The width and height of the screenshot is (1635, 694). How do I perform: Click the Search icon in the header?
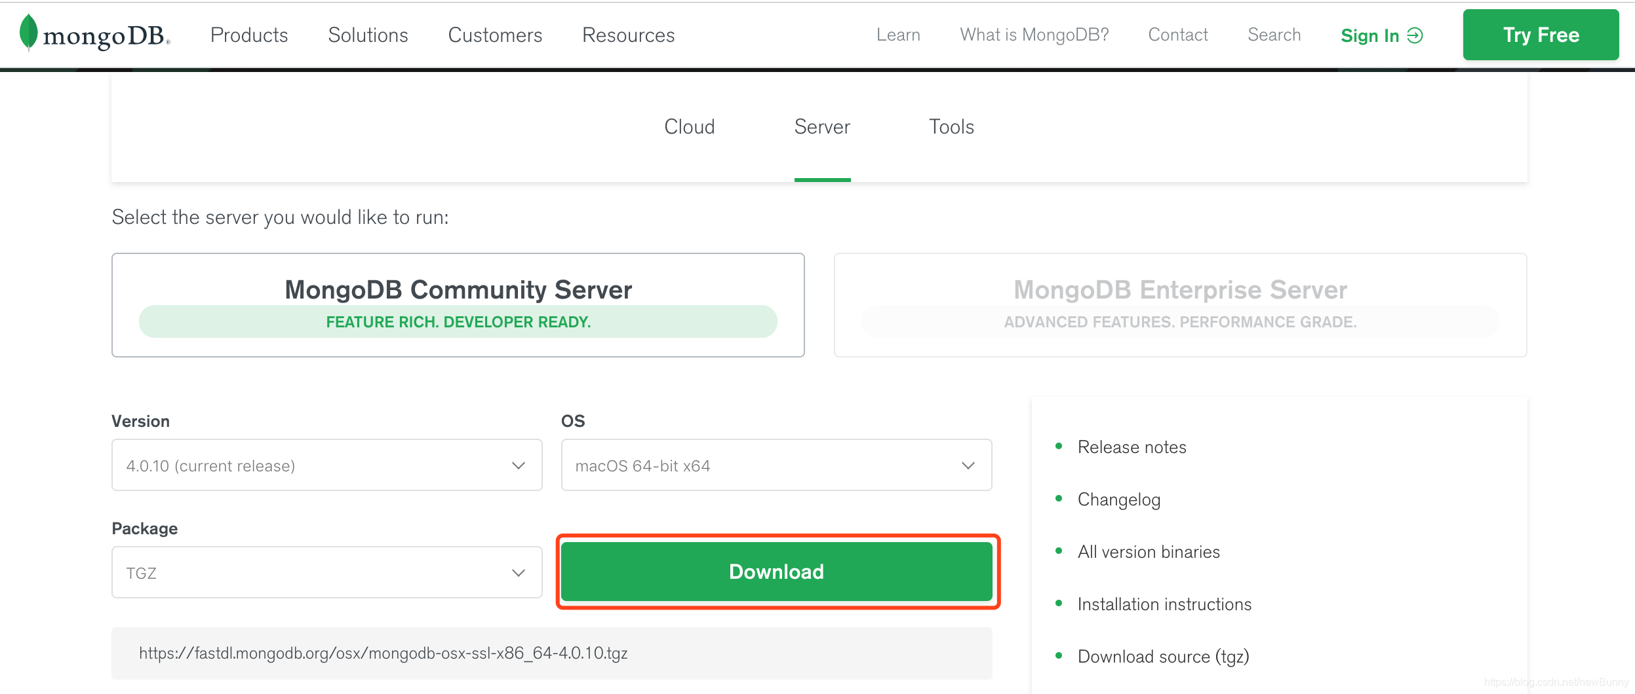pos(1272,35)
